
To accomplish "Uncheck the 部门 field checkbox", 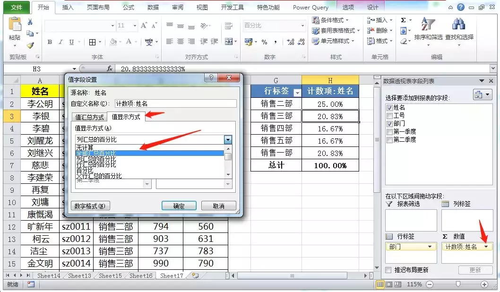I will pyautogui.click(x=389, y=124).
